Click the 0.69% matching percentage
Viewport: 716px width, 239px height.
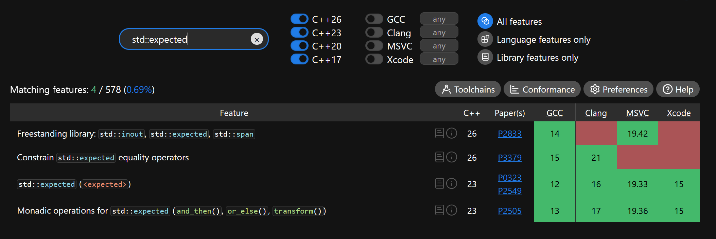click(x=139, y=89)
